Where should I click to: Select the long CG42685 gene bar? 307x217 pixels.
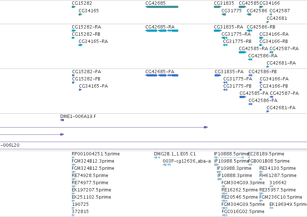(x=162, y=7)
